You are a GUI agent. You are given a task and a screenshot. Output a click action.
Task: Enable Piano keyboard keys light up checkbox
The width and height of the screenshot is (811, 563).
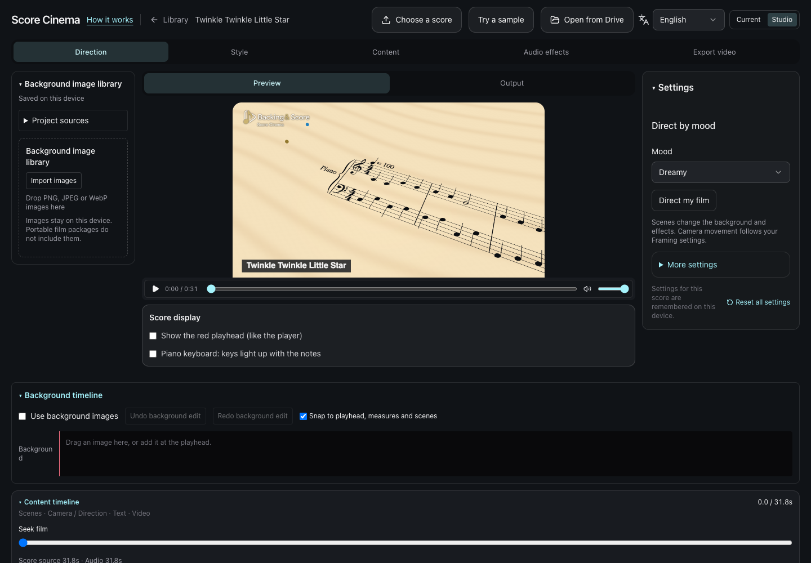point(153,354)
